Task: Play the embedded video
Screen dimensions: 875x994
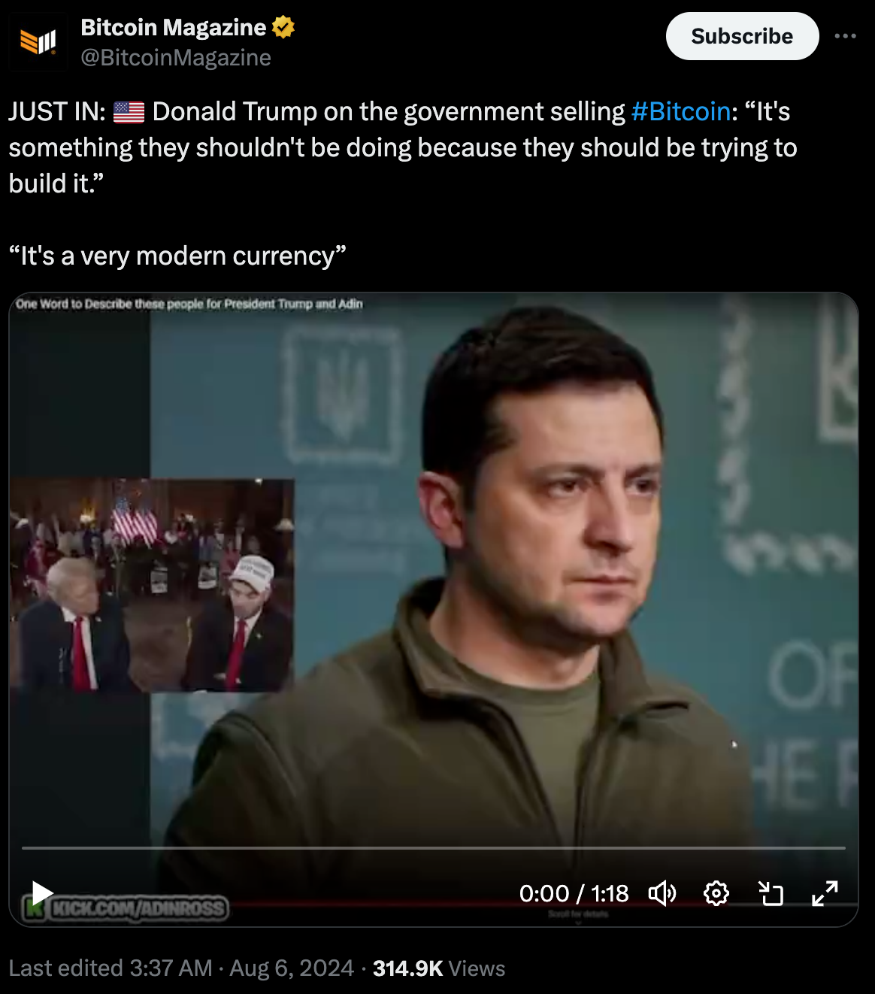Action: click(42, 893)
